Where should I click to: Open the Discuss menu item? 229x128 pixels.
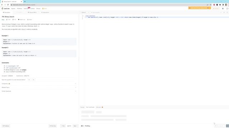click(x=38, y=9)
